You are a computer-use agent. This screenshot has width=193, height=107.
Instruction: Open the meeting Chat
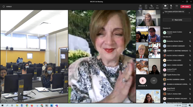tap(146, 6)
